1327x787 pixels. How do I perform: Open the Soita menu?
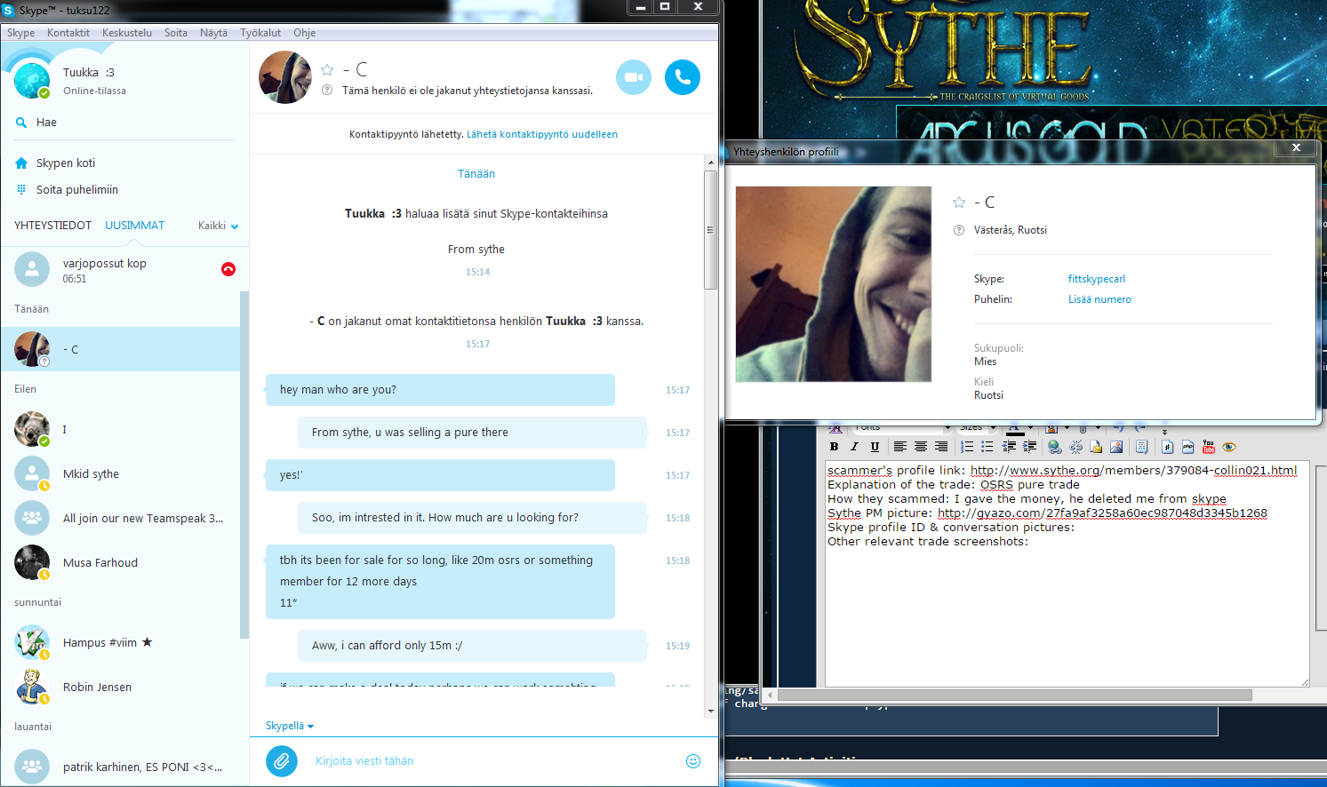coord(176,33)
